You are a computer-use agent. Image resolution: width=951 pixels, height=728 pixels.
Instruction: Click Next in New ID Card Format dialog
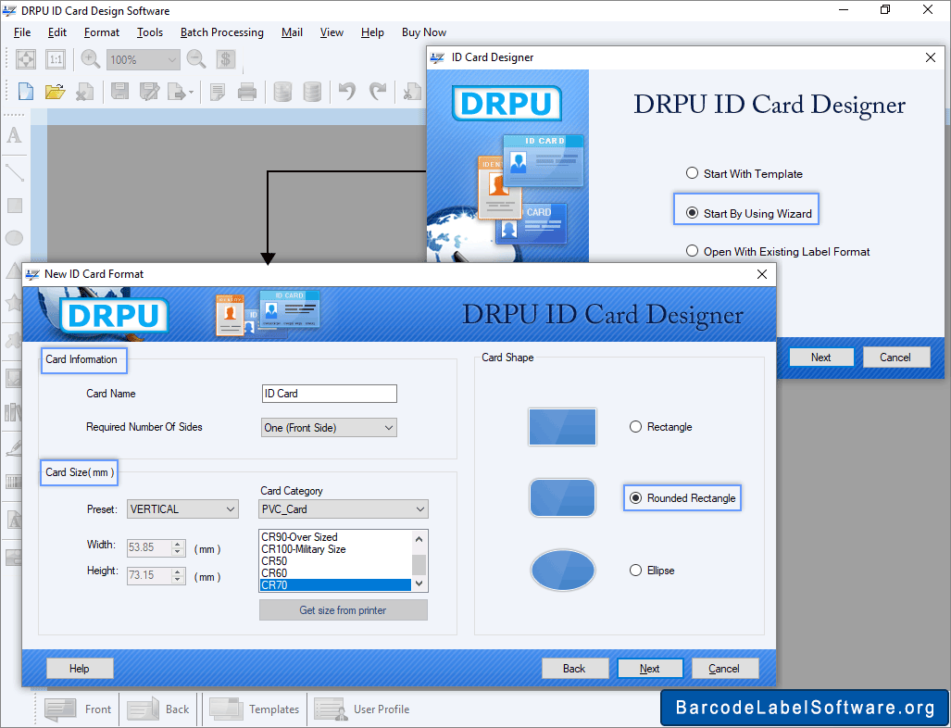click(x=650, y=668)
